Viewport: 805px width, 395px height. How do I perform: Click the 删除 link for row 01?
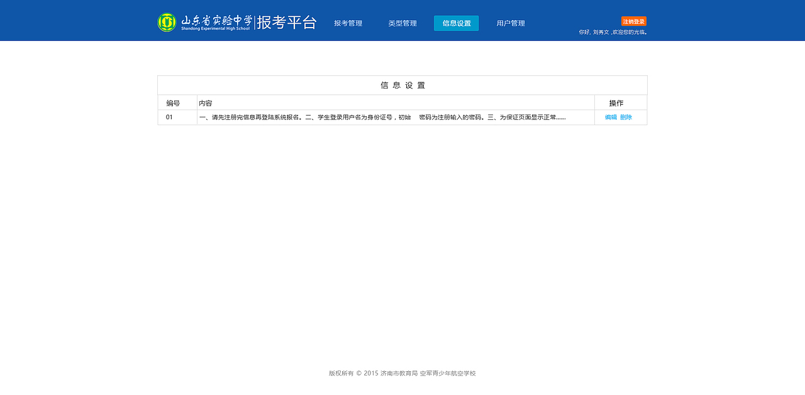(626, 117)
